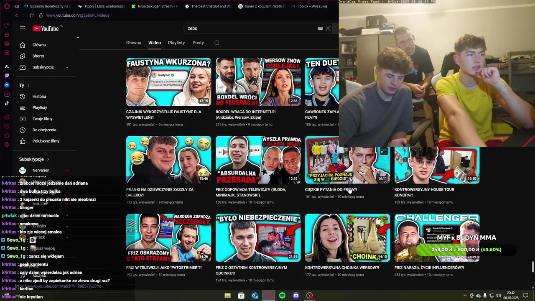Open extensions from the Opera sidebar
The height and width of the screenshot is (301, 535).
click(7, 135)
